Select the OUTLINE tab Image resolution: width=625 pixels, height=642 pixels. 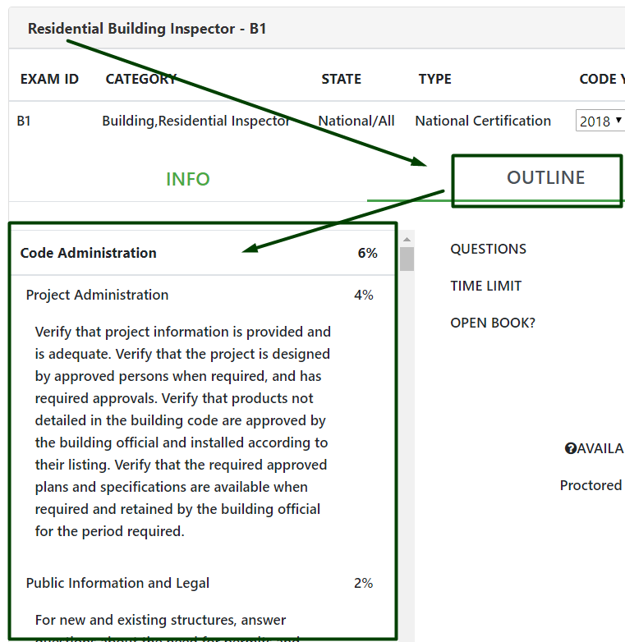(x=545, y=178)
